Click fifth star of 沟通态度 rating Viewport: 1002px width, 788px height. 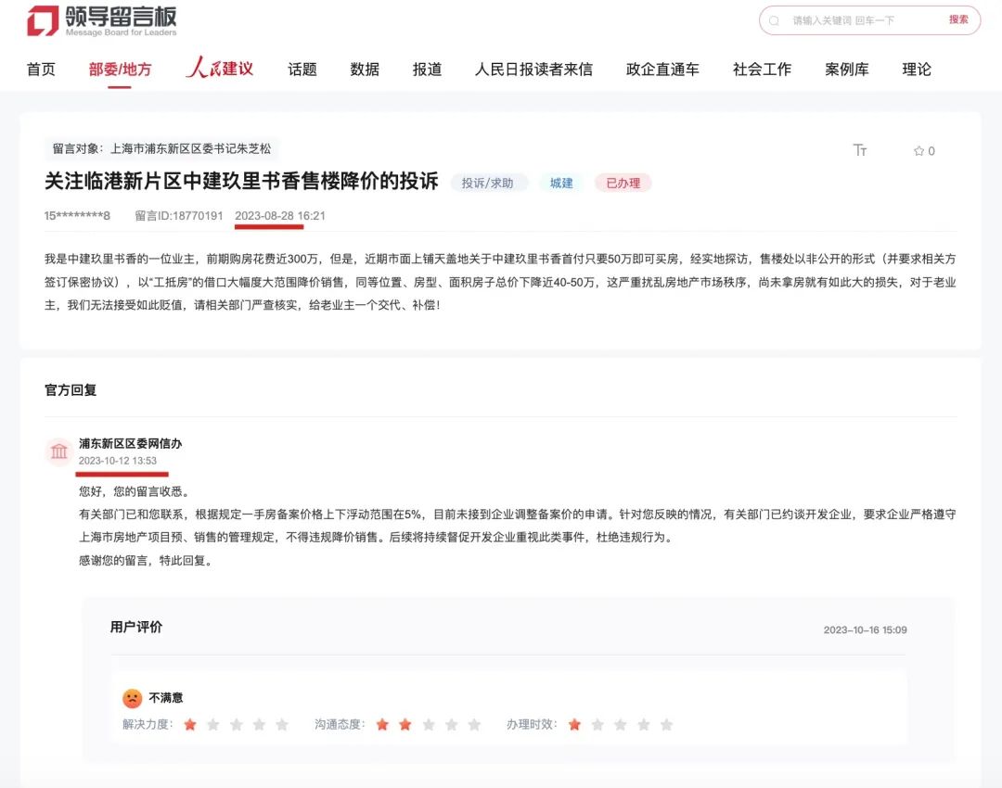pos(474,724)
